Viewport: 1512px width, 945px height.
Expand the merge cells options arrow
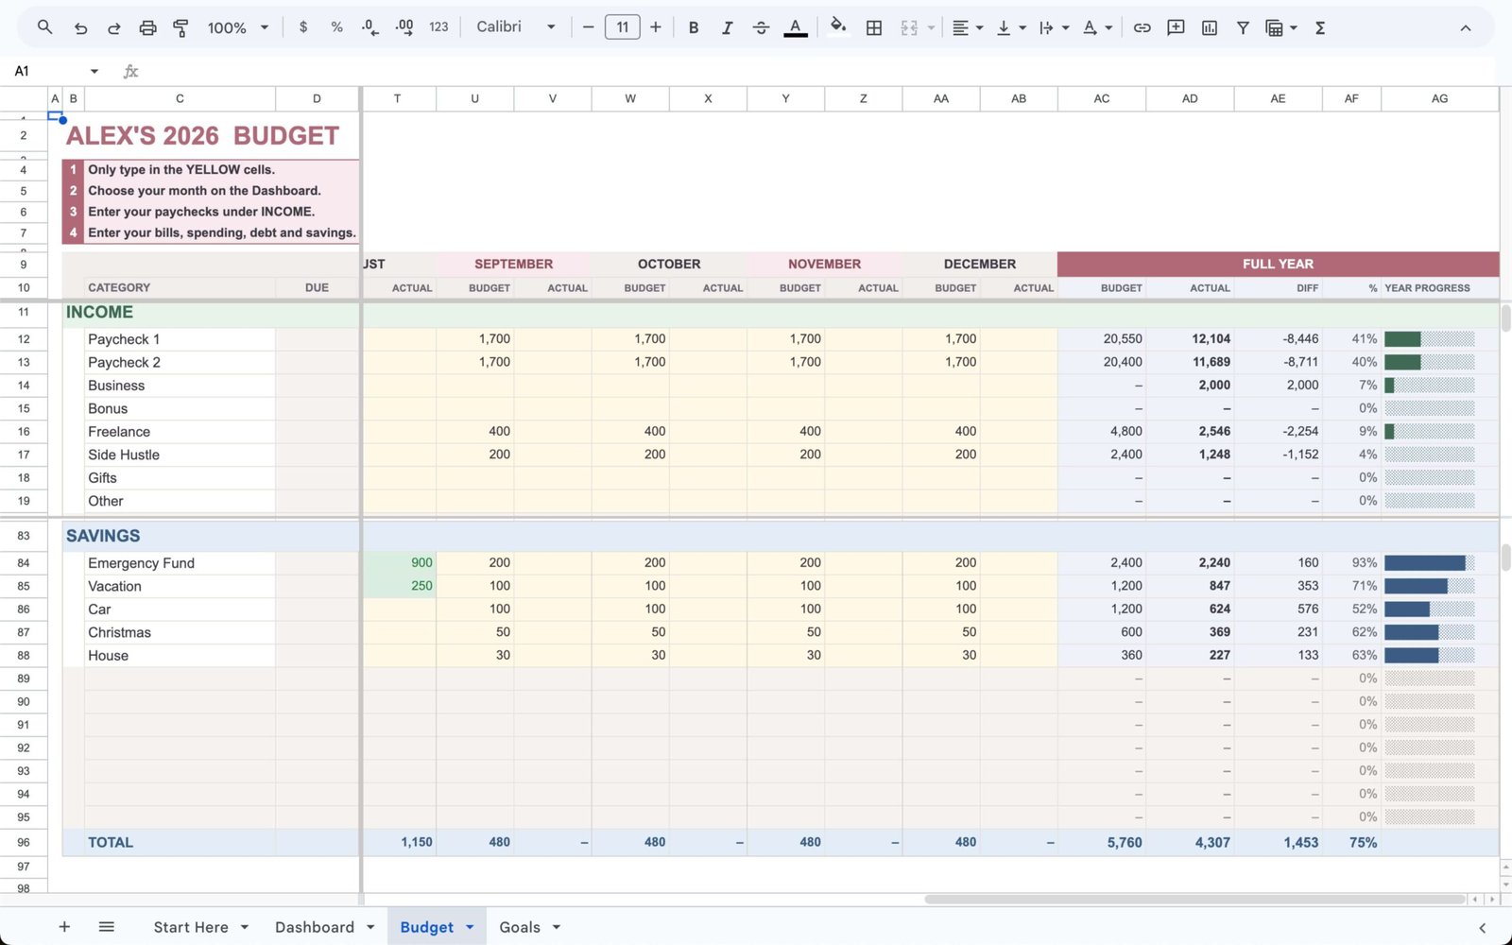(931, 27)
